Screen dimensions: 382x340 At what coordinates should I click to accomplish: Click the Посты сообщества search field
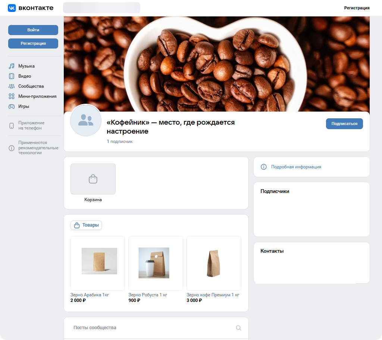click(x=156, y=328)
